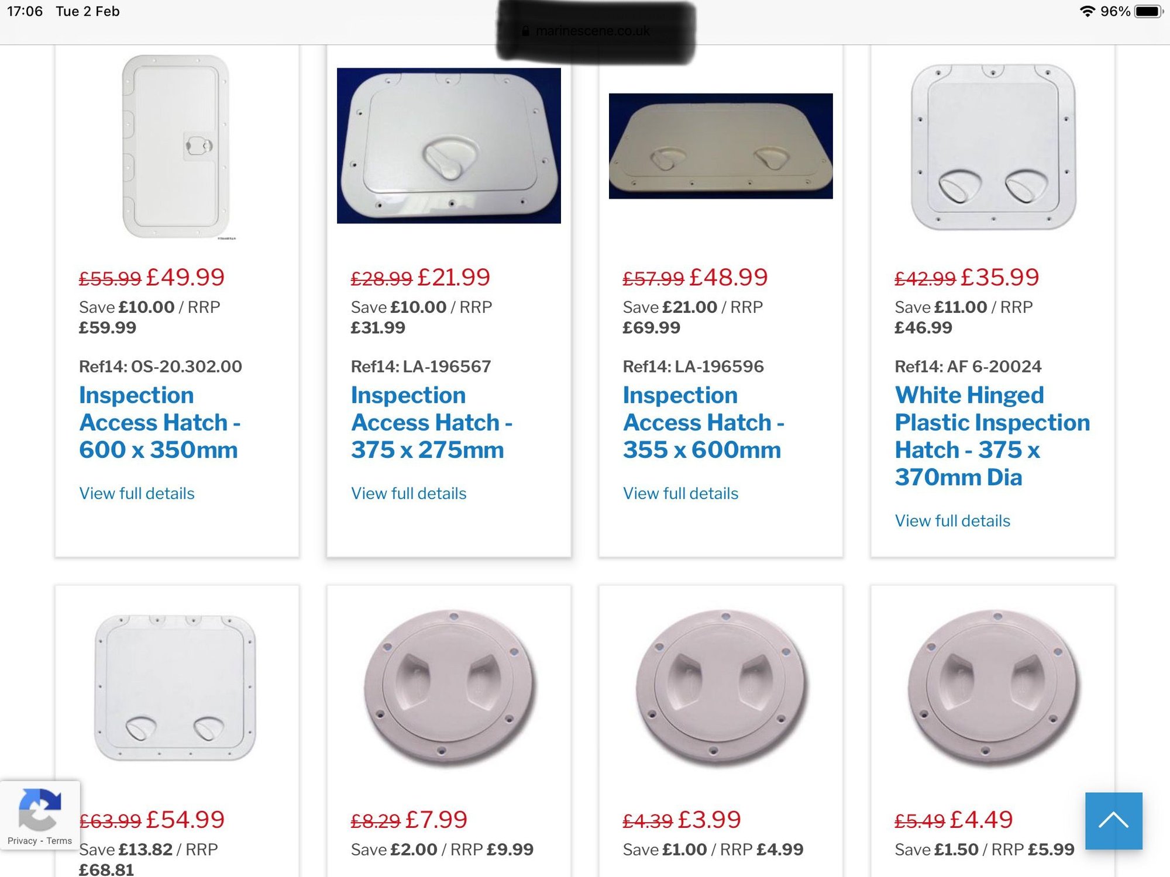Open the 375 x 275mm hatch product photo

coord(449,146)
